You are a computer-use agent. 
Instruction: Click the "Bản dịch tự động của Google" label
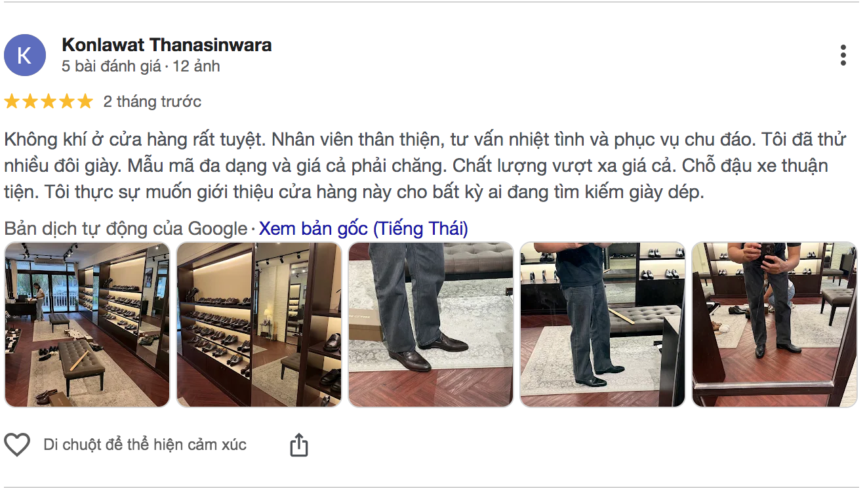coord(126,228)
